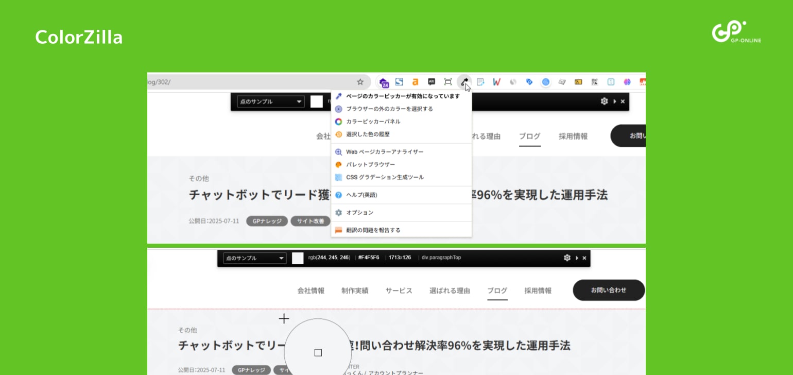Open gear settings in upper ColorZilla bar

coord(604,101)
